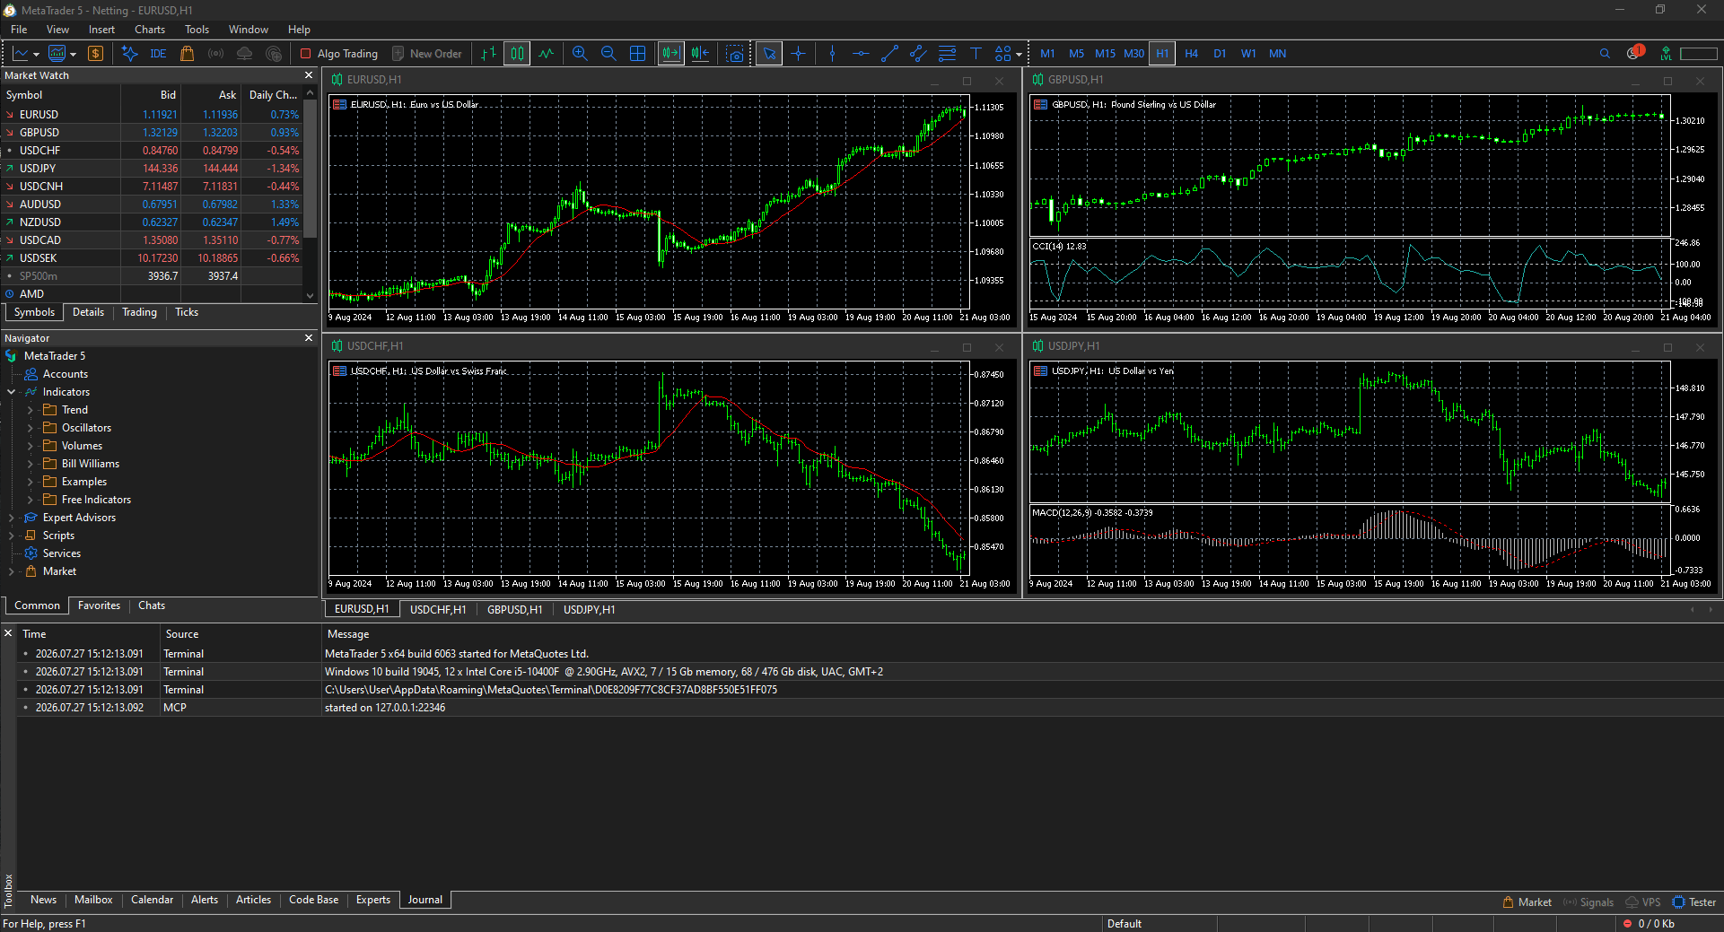
Task: Close the Market Watch panel
Action: [x=309, y=75]
